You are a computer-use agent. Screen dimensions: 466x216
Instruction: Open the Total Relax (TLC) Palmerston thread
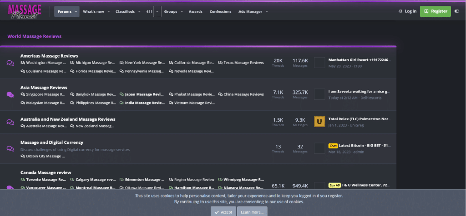(360, 119)
